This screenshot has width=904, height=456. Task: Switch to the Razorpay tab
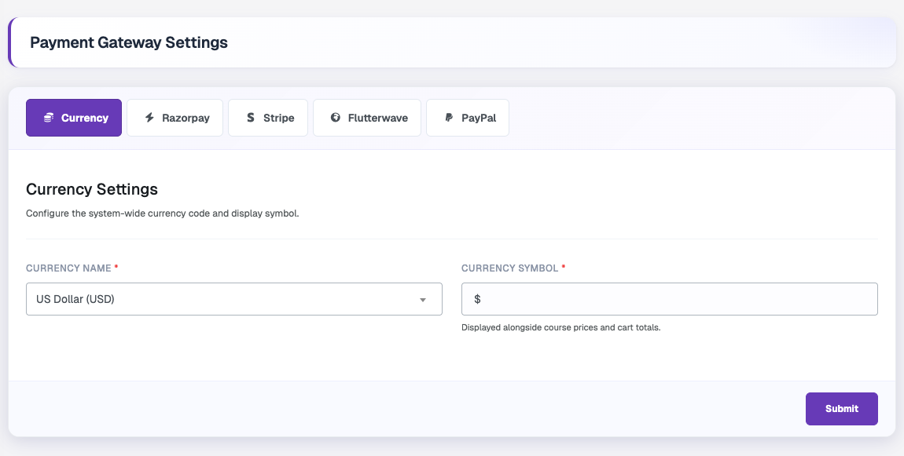click(175, 118)
